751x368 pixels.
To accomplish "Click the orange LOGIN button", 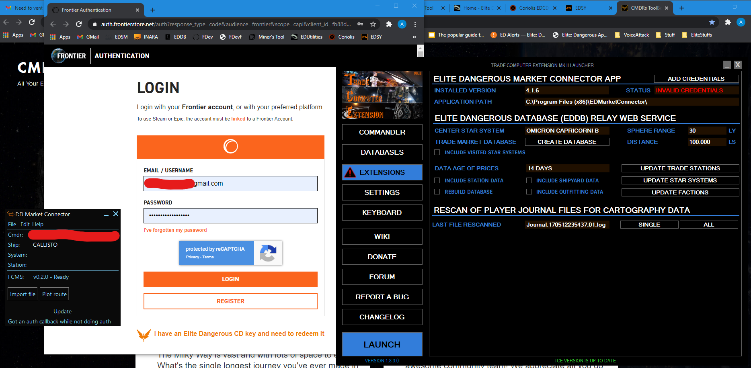I will tap(230, 279).
